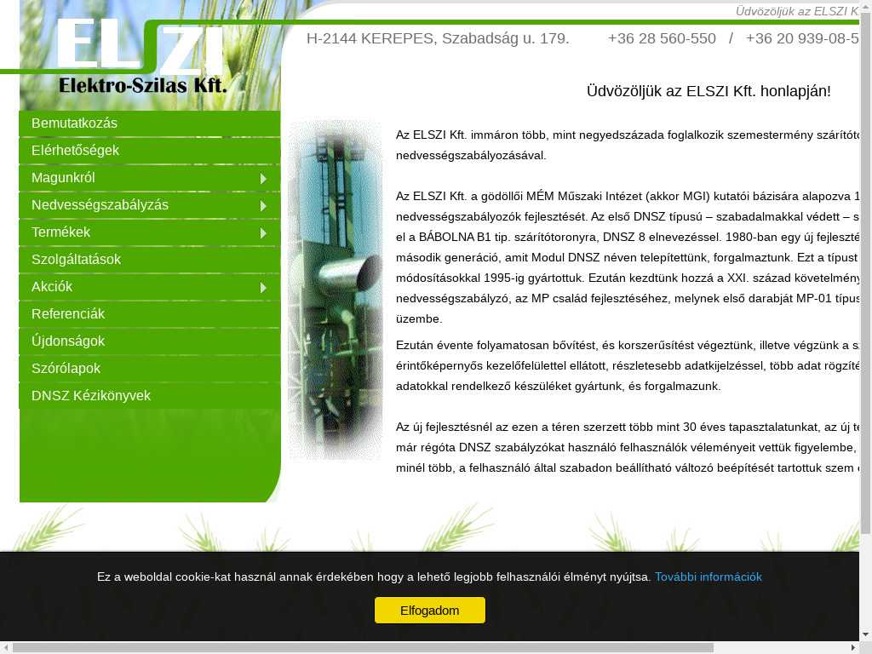Select Akciók in the sidebar menu
872x654 pixels.
[x=150, y=287]
